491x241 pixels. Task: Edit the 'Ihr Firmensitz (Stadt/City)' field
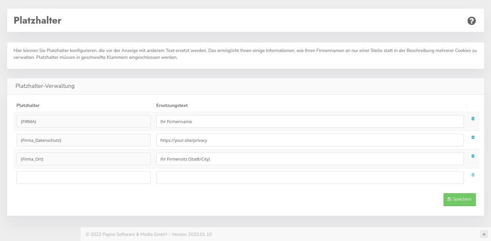pos(310,159)
